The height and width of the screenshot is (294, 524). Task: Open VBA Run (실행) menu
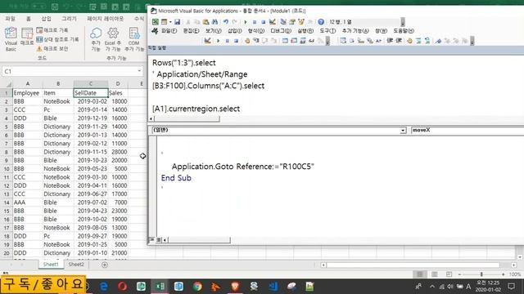(305, 31)
